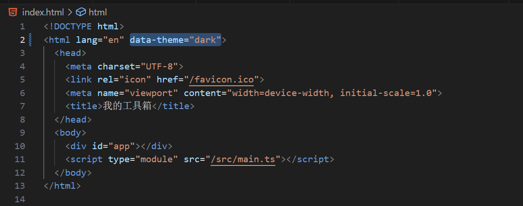This screenshot has height=206, width=523.
Task: Click the empty line 14 in the editor
Action: (267, 199)
